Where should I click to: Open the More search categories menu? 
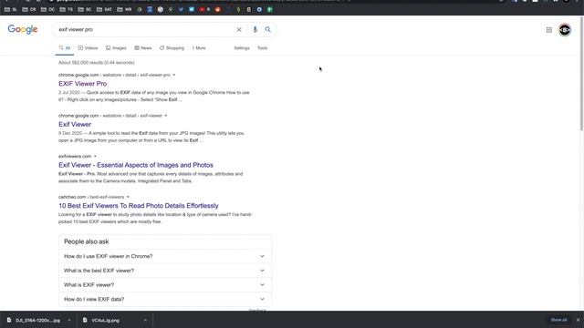click(x=199, y=48)
